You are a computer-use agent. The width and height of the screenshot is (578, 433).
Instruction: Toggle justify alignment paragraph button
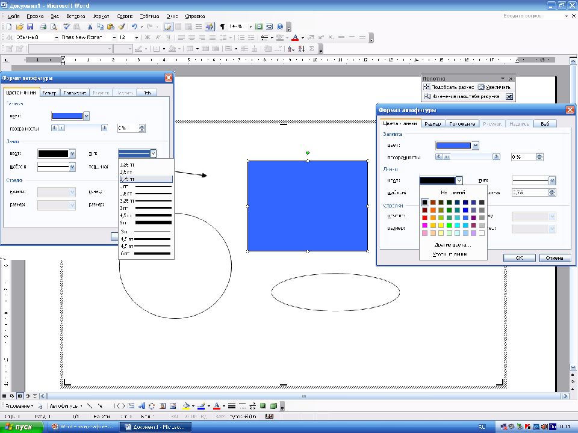click(x=213, y=37)
